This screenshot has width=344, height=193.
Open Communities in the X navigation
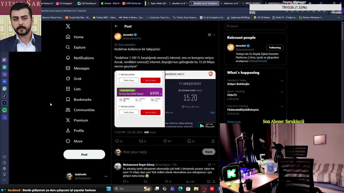click(80, 110)
